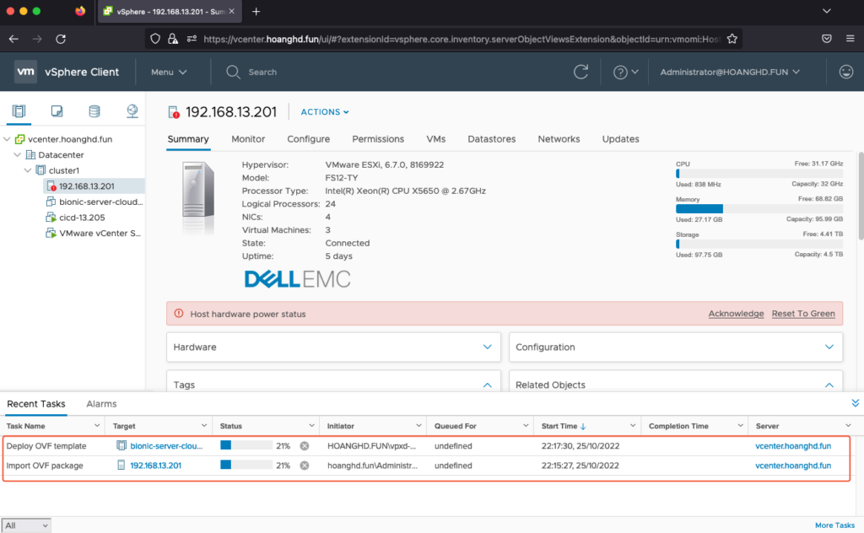864x533 pixels.
Task: Collapse the Tags panel
Action: pyautogui.click(x=487, y=385)
